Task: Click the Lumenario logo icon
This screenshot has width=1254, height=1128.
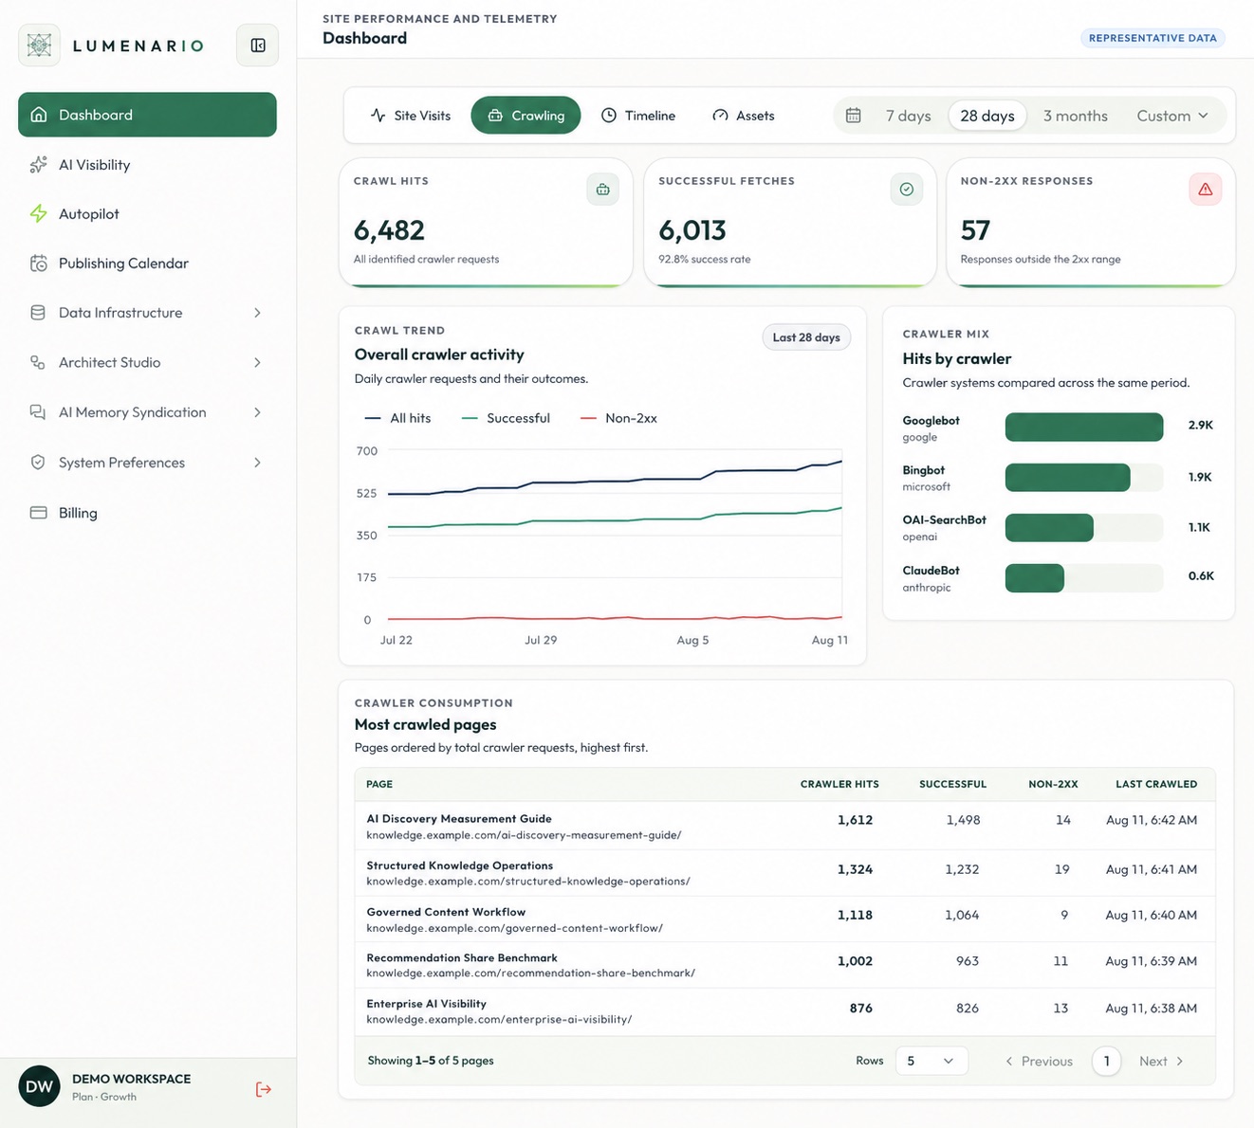Action: tap(39, 45)
